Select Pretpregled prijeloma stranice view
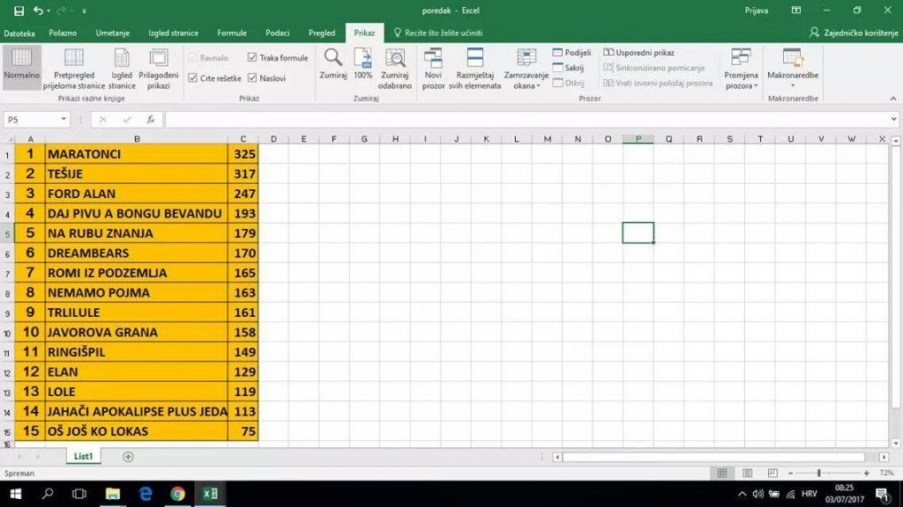 (x=74, y=60)
